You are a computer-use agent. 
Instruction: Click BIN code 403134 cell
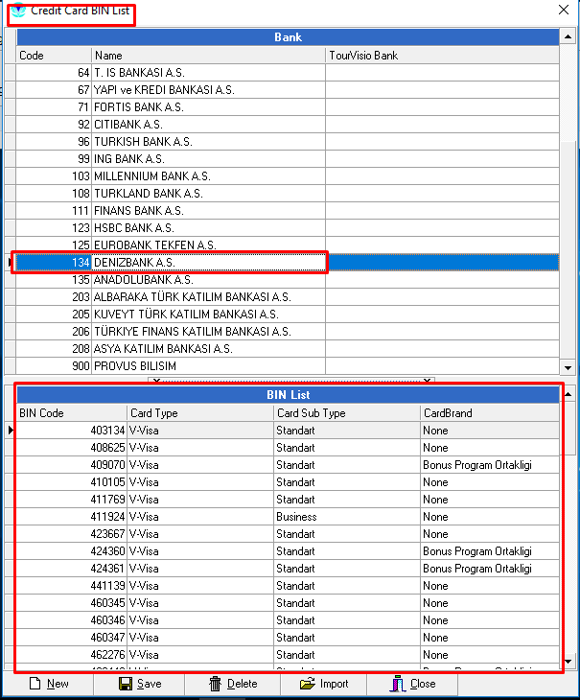pos(72,431)
